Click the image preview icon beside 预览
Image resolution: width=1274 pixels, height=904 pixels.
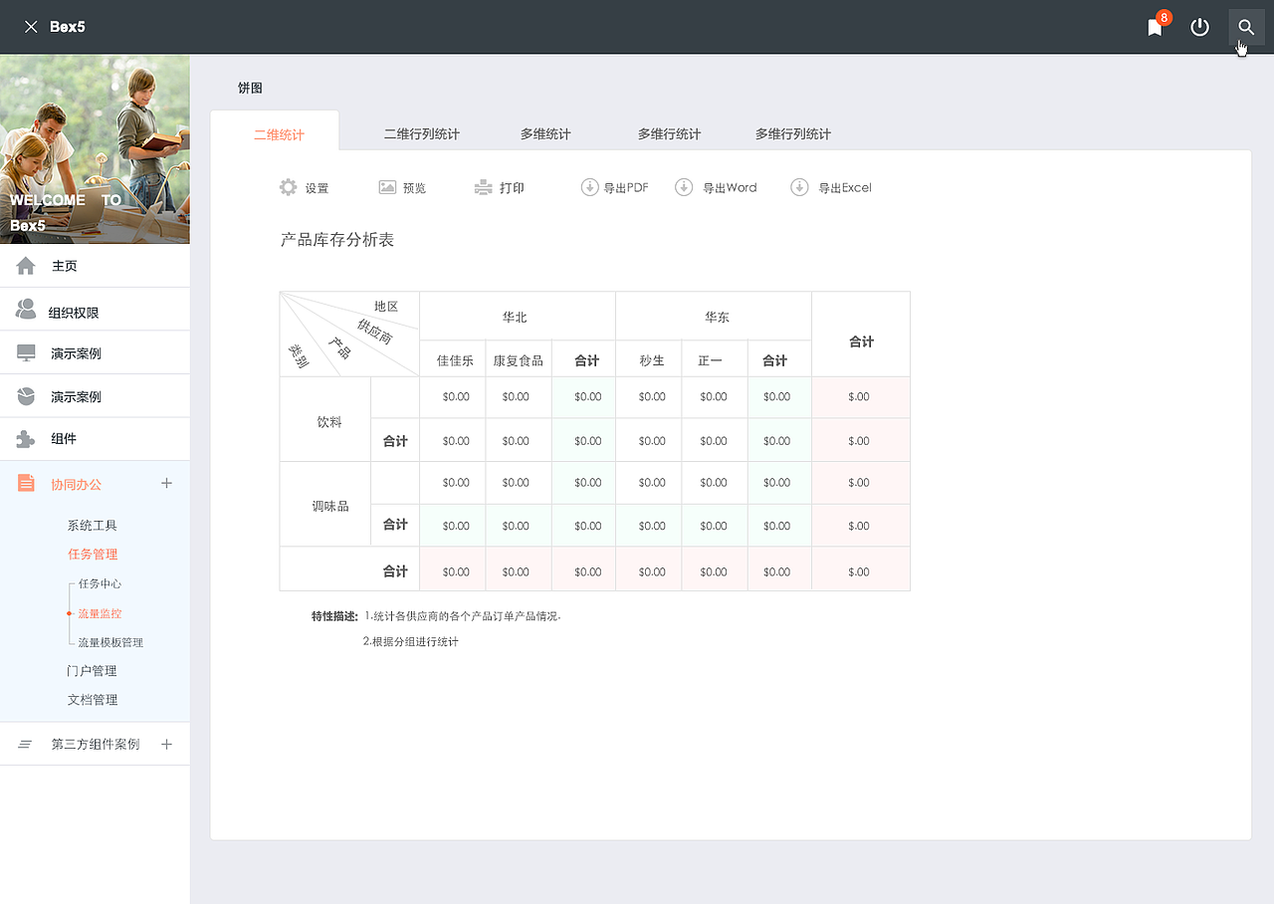pos(387,187)
